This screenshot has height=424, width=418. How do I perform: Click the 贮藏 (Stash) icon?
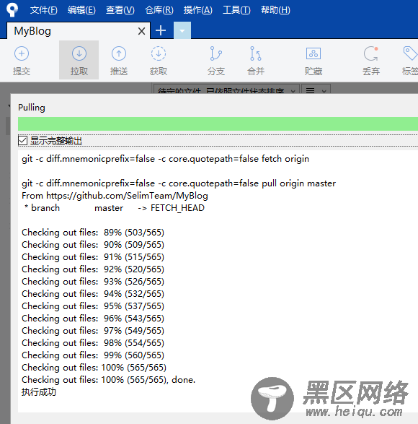point(313,60)
